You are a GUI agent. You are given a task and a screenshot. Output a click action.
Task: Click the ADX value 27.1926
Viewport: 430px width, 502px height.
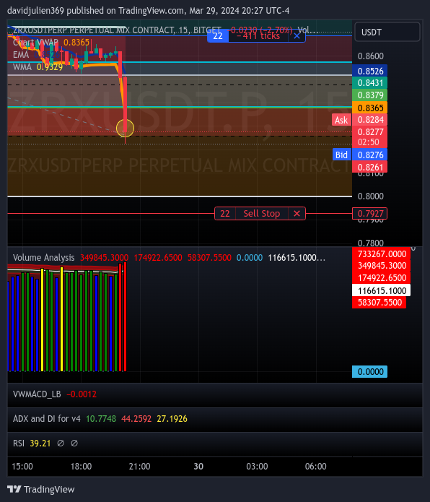[x=172, y=419]
